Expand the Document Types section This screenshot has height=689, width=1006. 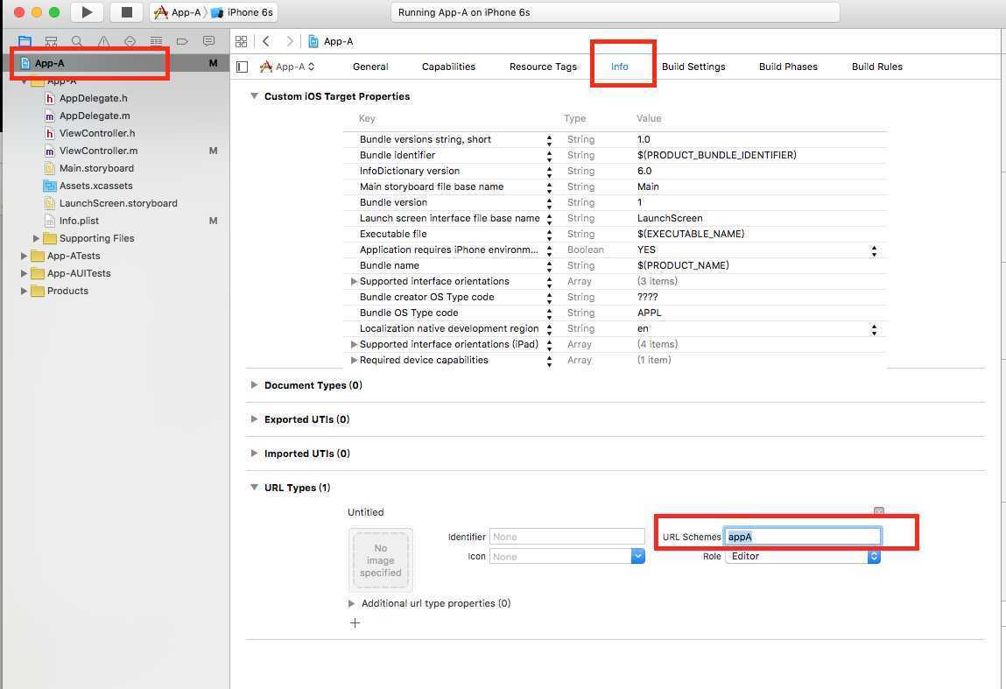click(254, 385)
